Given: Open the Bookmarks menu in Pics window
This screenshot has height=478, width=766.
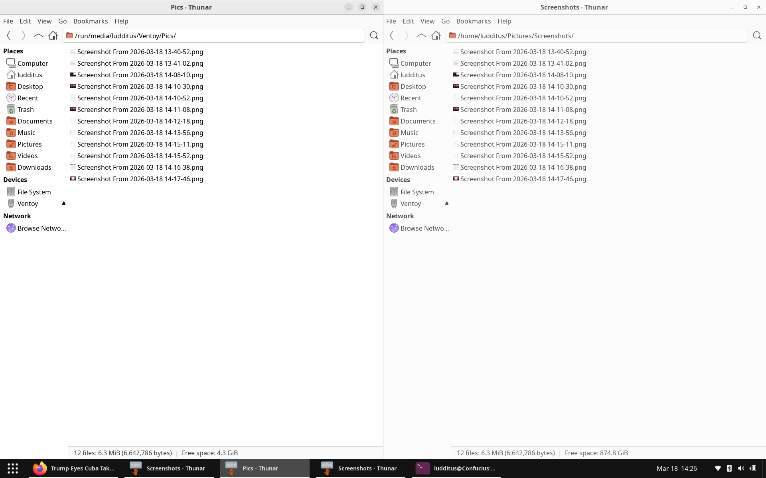Looking at the screenshot, I should point(91,21).
